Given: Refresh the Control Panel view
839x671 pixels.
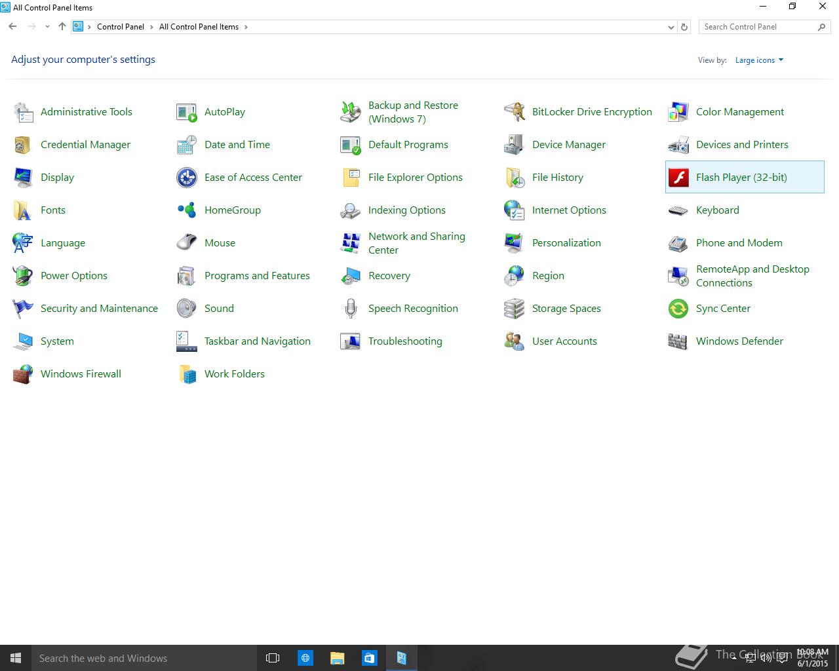Looking at the screenshot, I should (684, 27).
